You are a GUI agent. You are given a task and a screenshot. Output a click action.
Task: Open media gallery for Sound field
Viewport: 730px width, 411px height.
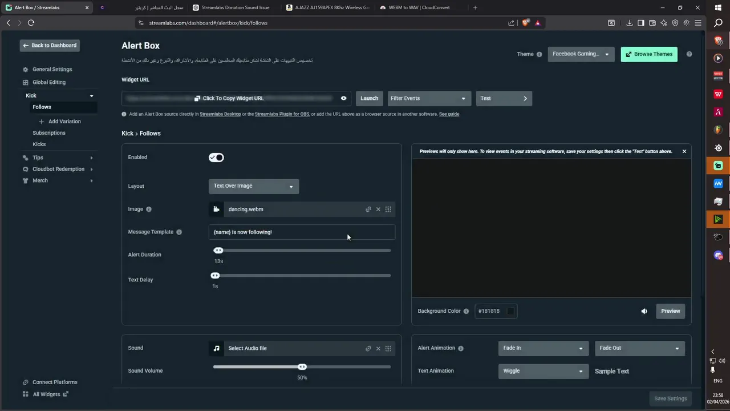[x=388, y=348]
